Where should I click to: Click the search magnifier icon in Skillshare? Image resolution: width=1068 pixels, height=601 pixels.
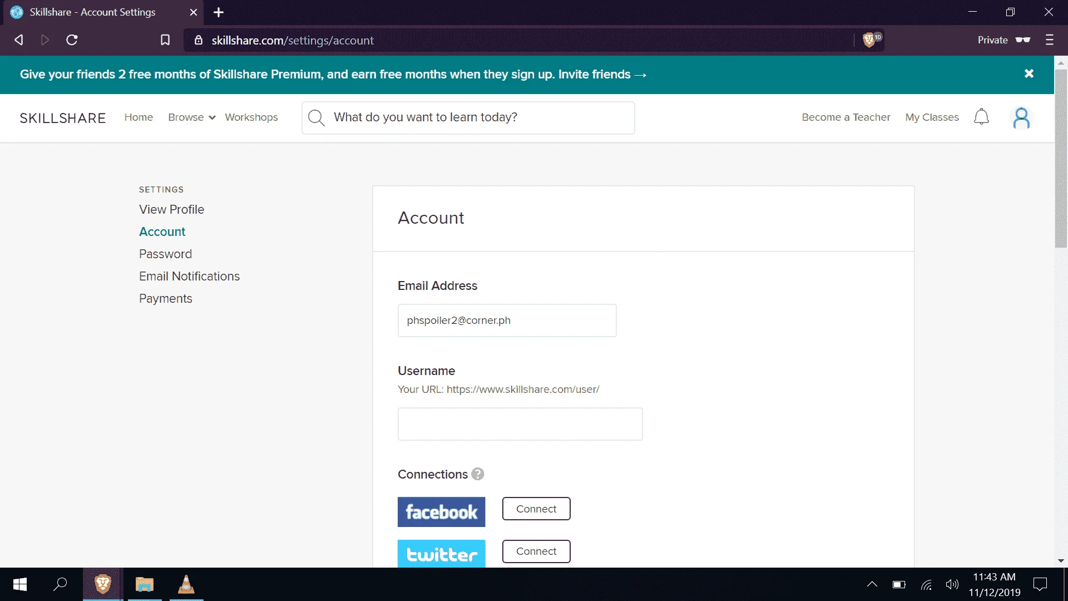click(316, 117)
